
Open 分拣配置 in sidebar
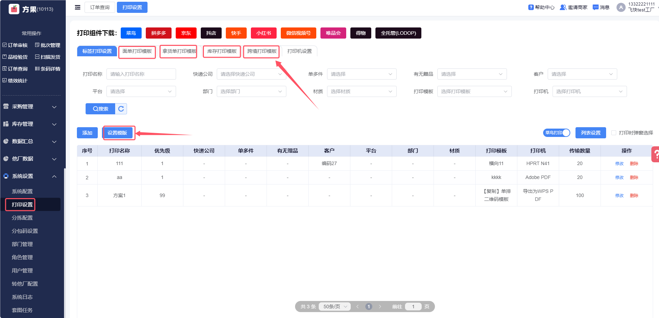click(x=22, y=218)
